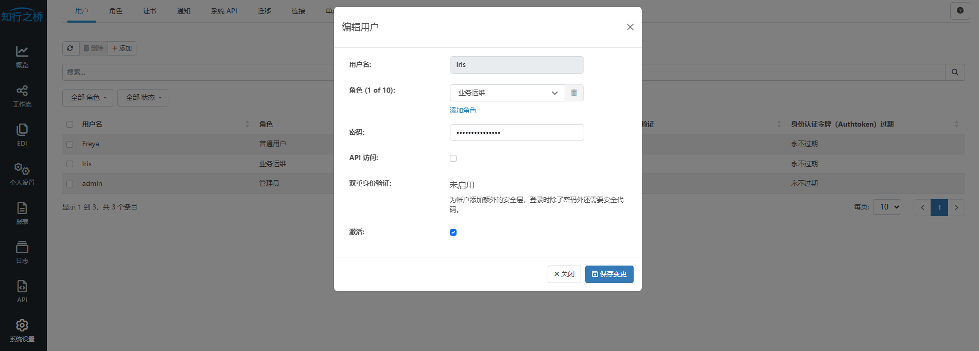Open the 报表 reports sidebar icon
The height and width of the screenshot is (351, 979).
click(x=22, y=213)
